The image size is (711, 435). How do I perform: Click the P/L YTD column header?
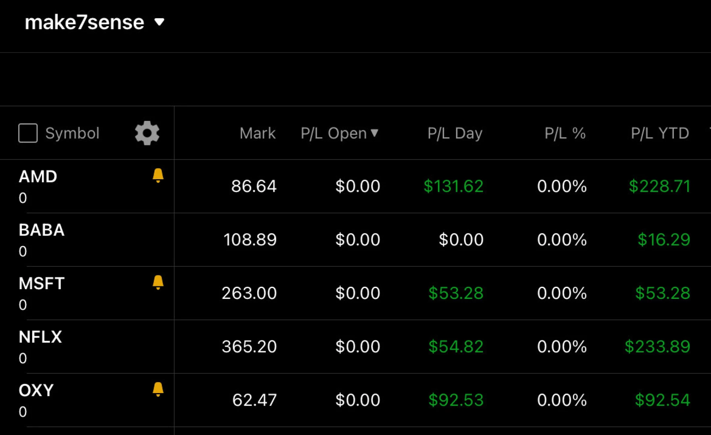click(x=660, y=133)
